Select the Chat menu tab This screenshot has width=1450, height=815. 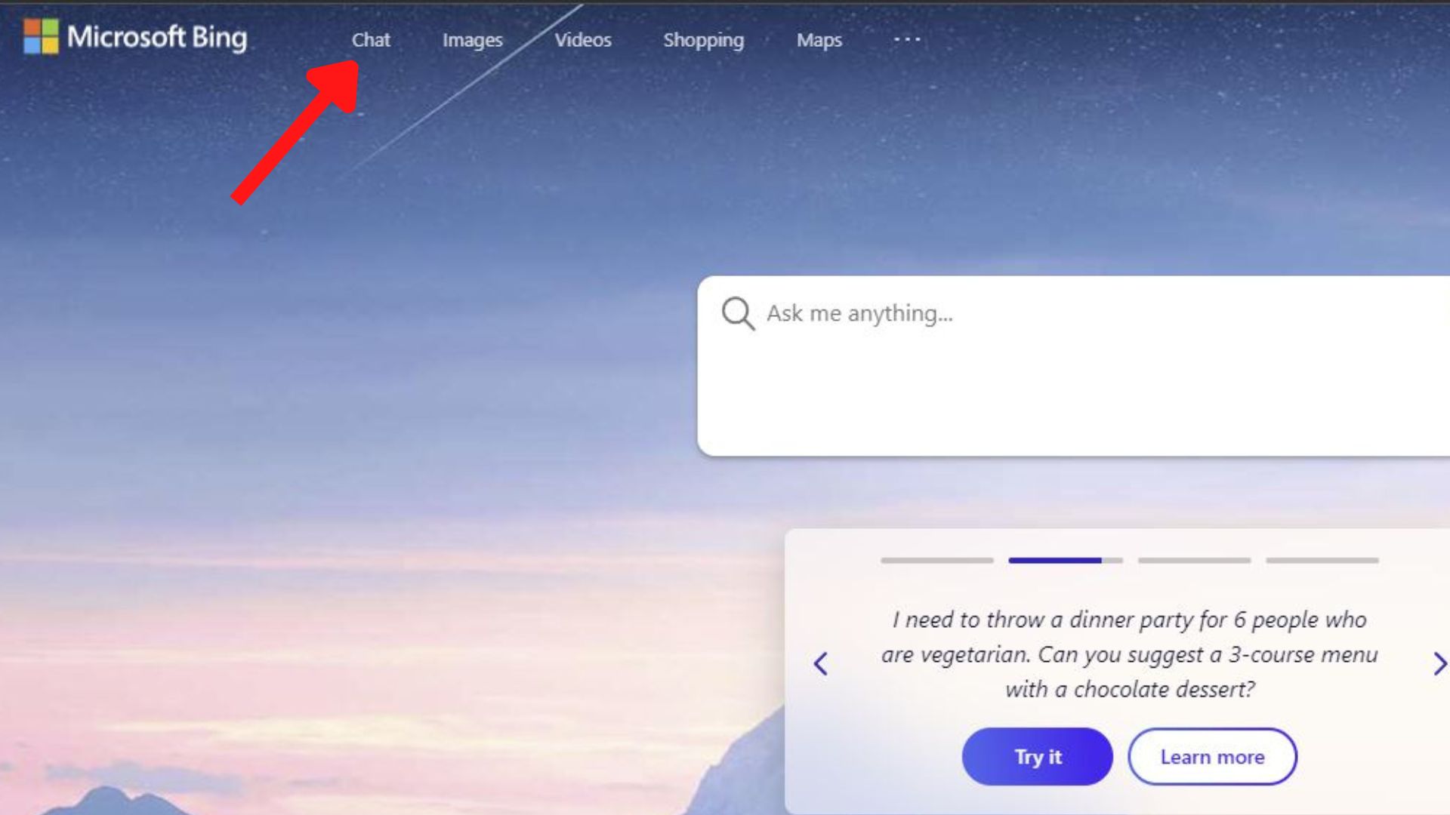click(369, 40)
